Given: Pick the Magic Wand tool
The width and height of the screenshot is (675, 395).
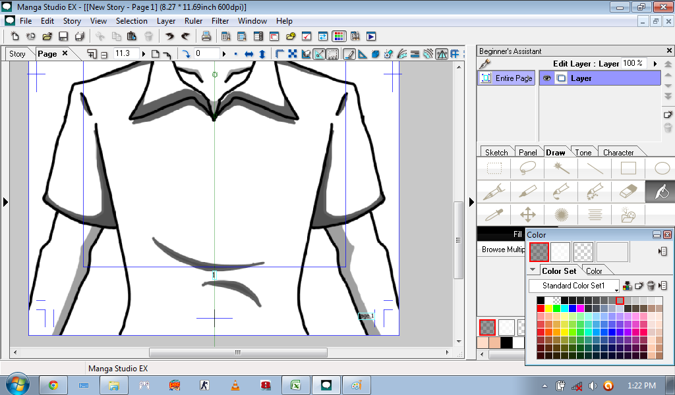Looking at the screenshot, I should coord(561,169).
